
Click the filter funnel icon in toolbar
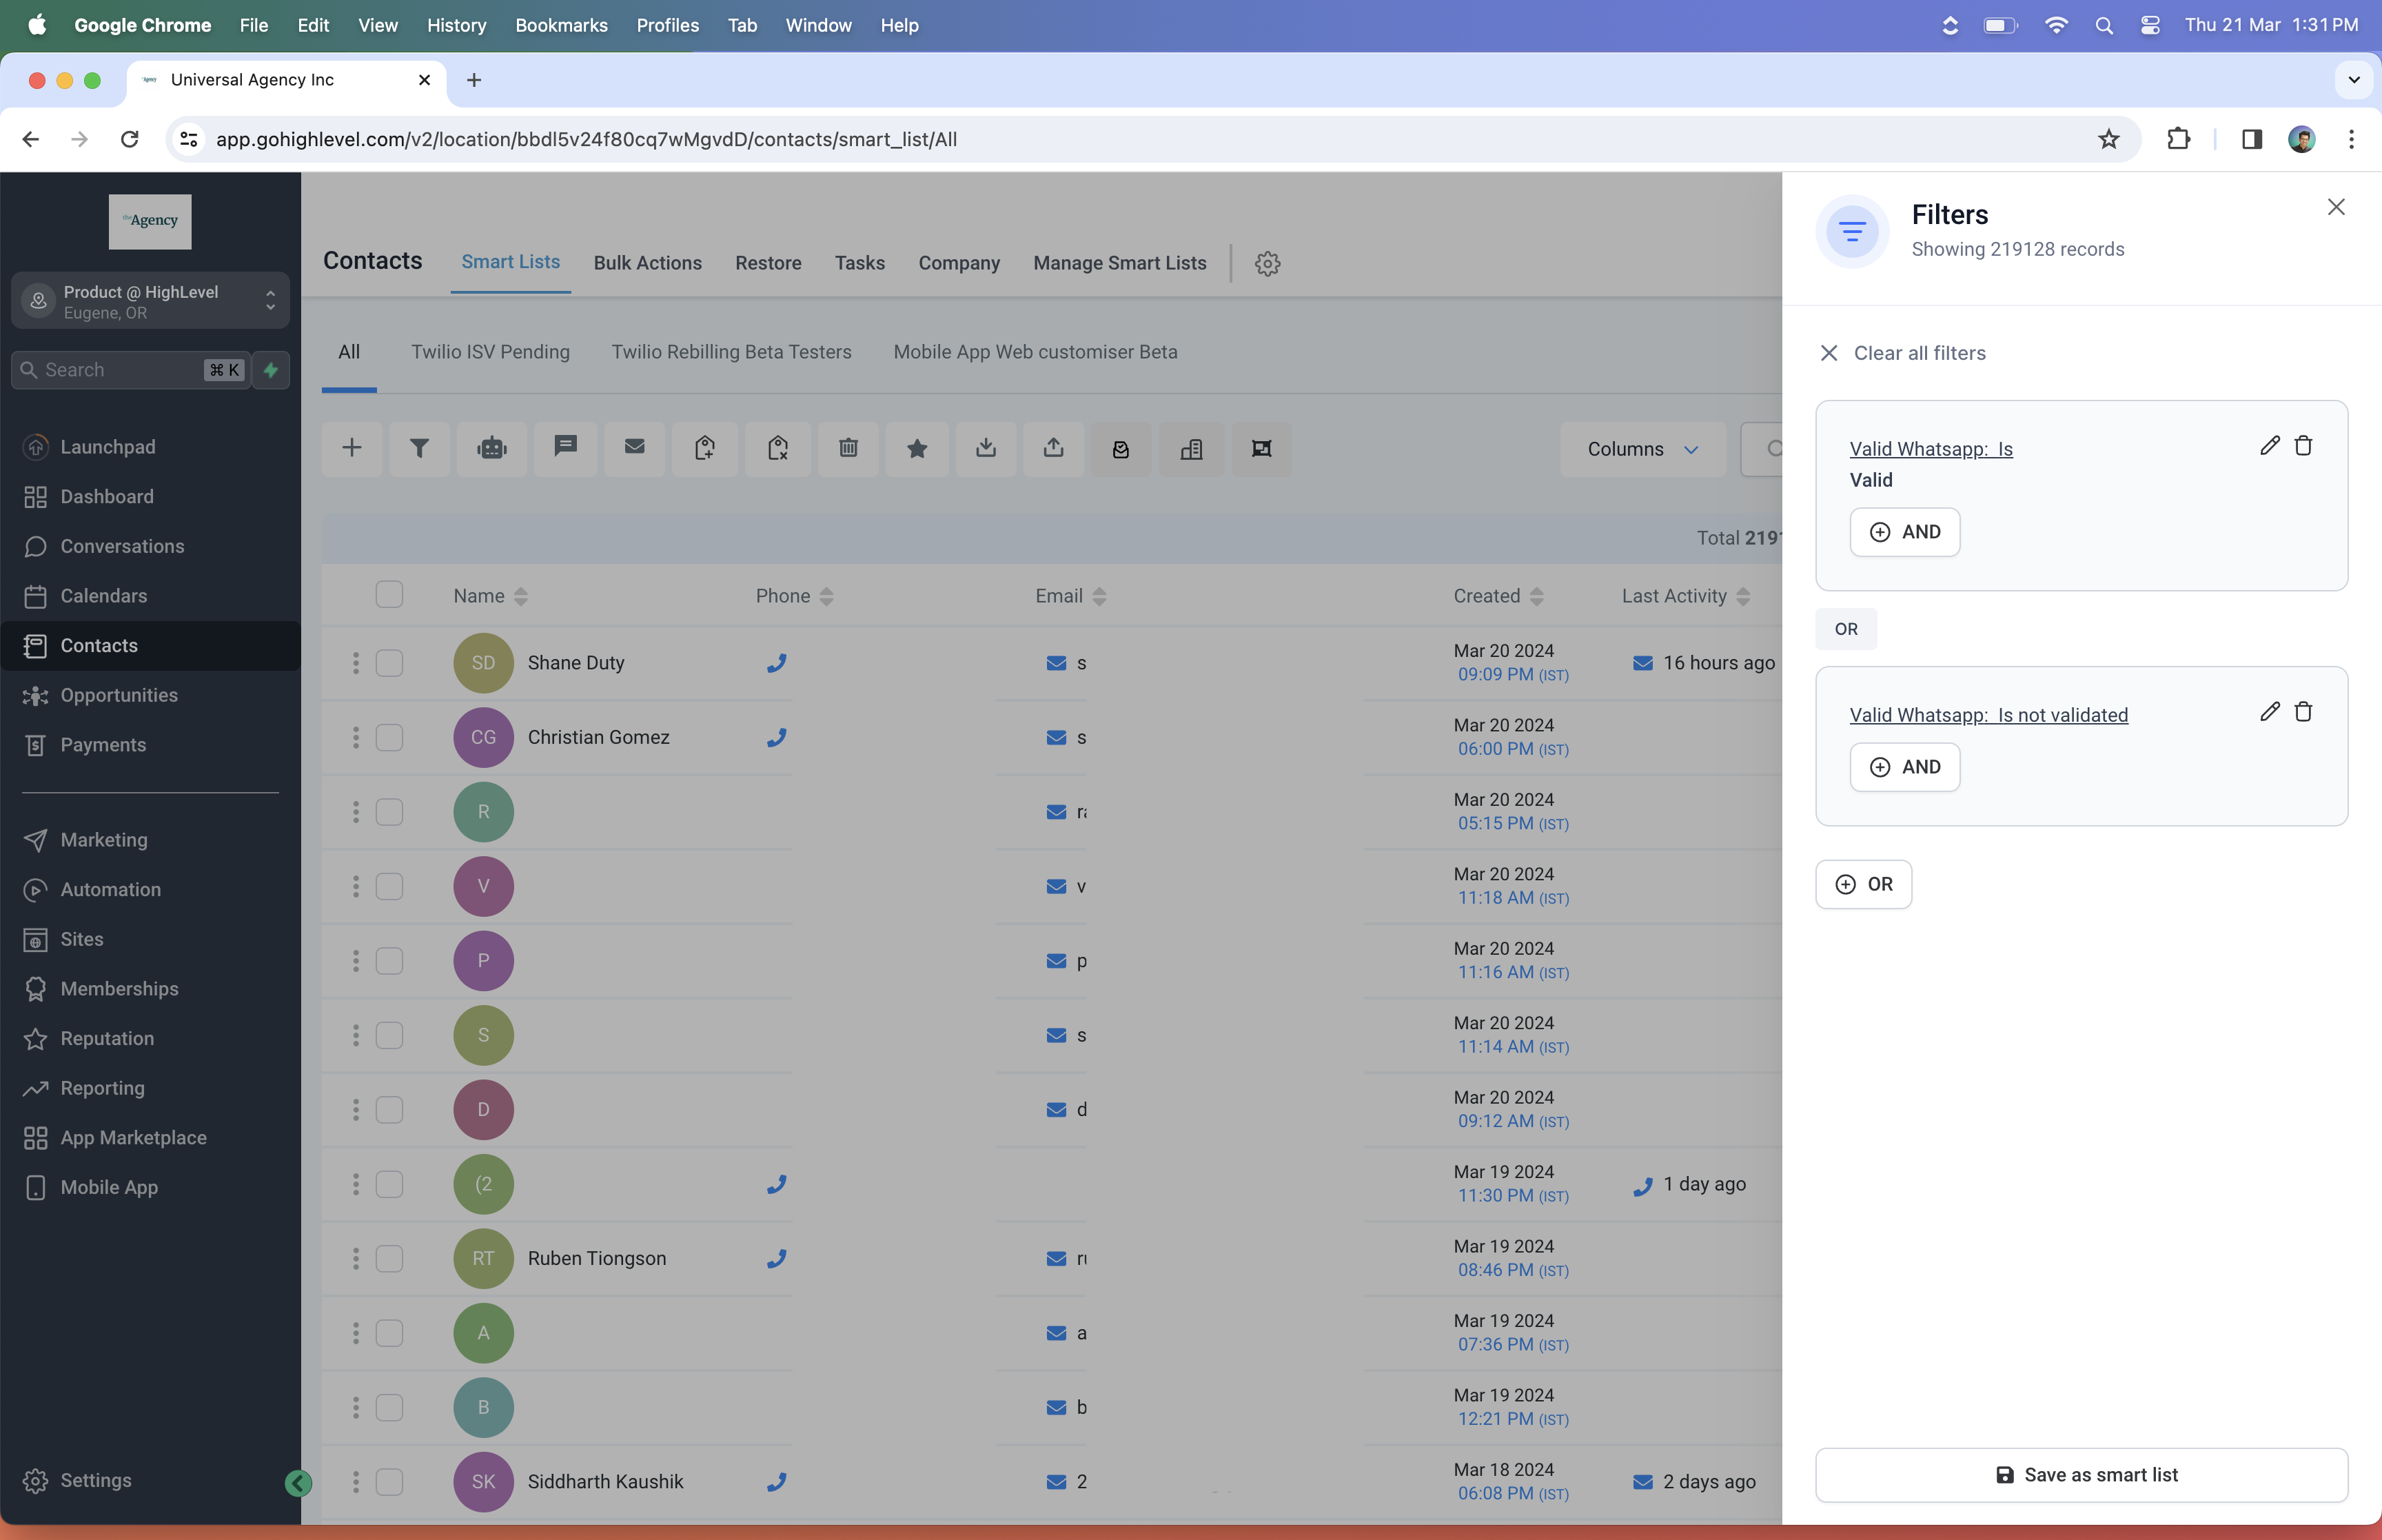pos(420,449)
